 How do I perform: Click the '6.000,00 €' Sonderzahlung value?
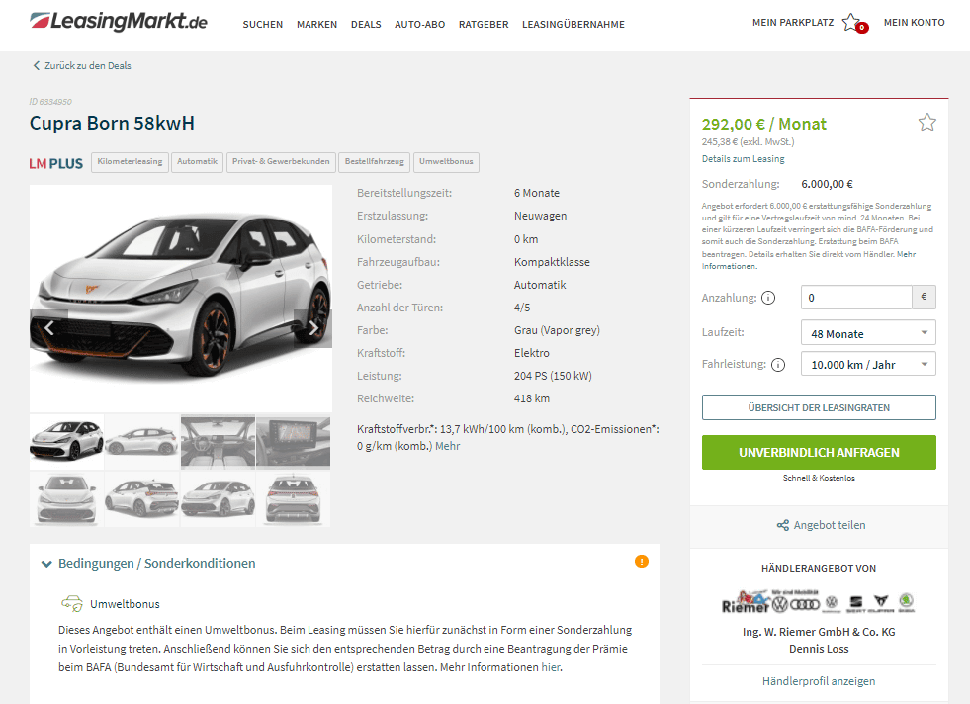827,184
